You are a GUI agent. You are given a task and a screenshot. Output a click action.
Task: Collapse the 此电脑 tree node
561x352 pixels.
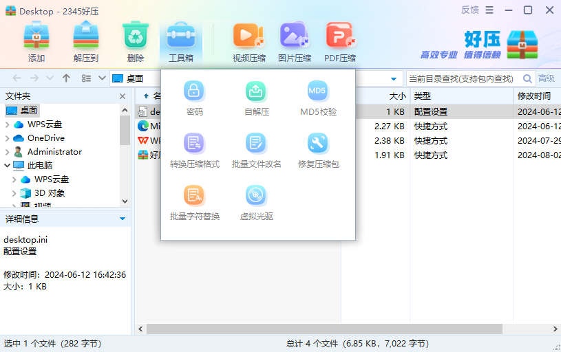click(x=7, y=166)
